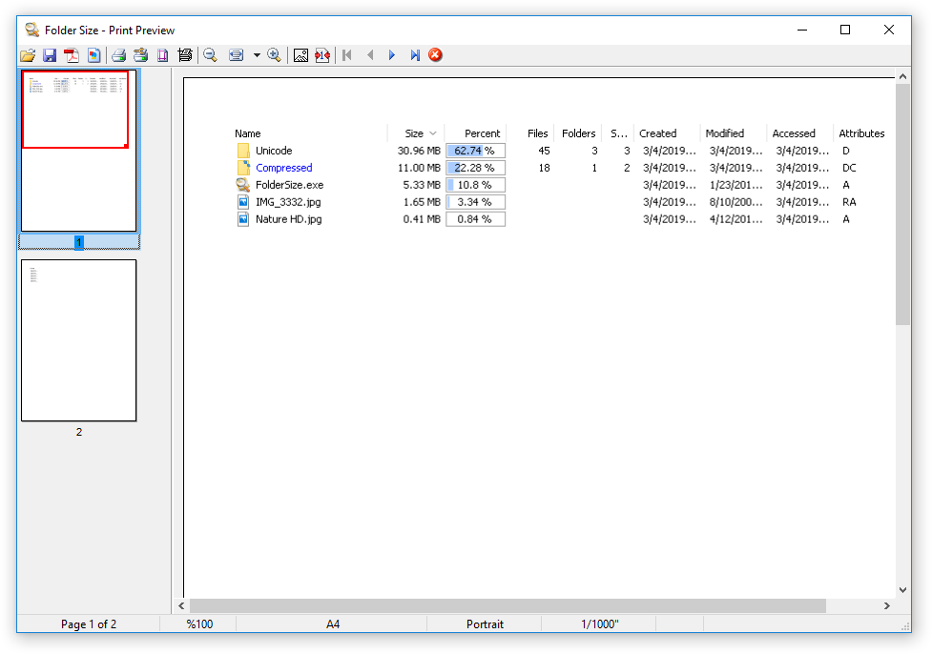Click the Name column header
Viewport: 932px width, 654px height.
point(248,133)
